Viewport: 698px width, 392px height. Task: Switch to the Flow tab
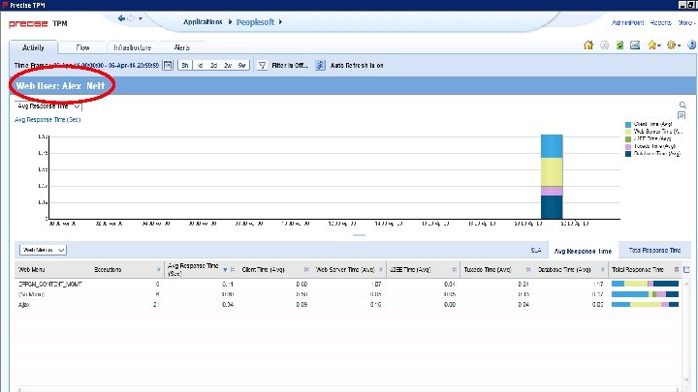pyautogui.click(x=82, y=47)
